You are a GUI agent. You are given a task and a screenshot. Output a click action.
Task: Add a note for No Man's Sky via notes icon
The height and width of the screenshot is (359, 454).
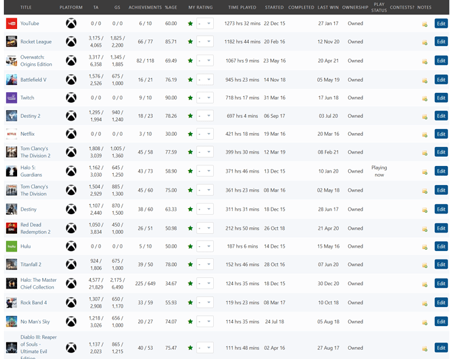tap(425, 323)
